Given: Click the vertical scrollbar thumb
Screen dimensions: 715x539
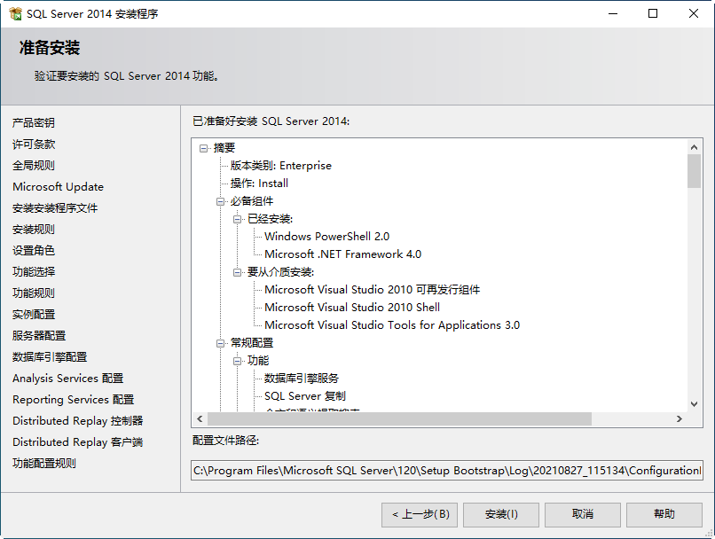Looking at the screenshot, I should coord(694,171).
